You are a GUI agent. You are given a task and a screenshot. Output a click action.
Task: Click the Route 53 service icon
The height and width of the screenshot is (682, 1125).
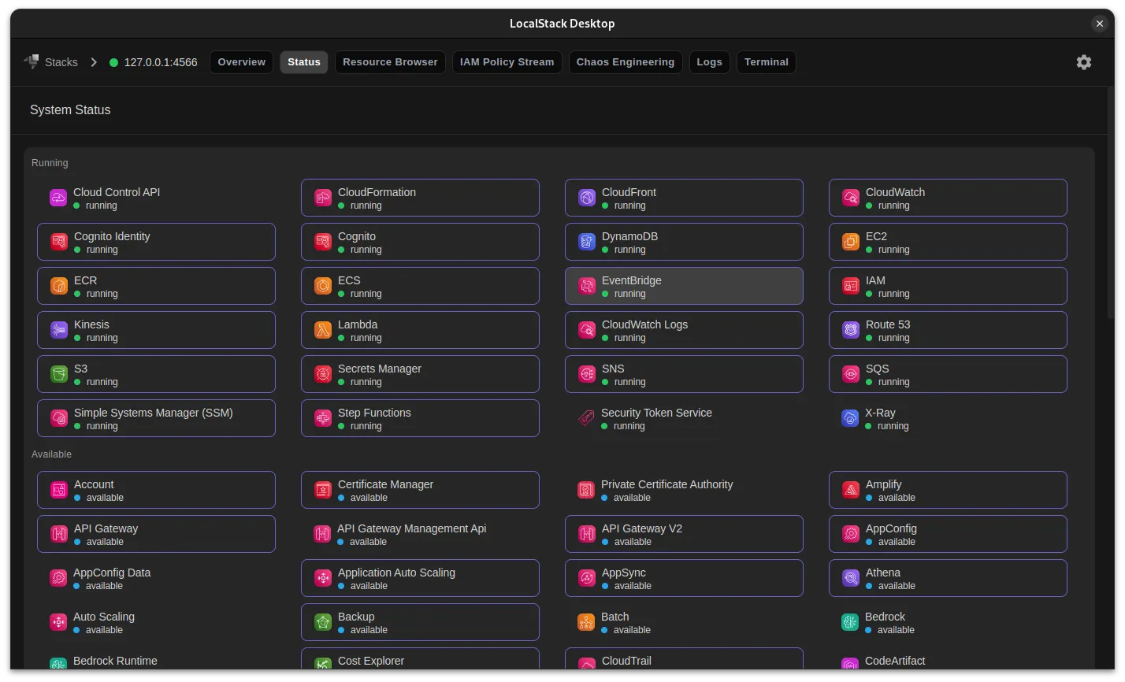pyautogui.click(x=850, y=330)
